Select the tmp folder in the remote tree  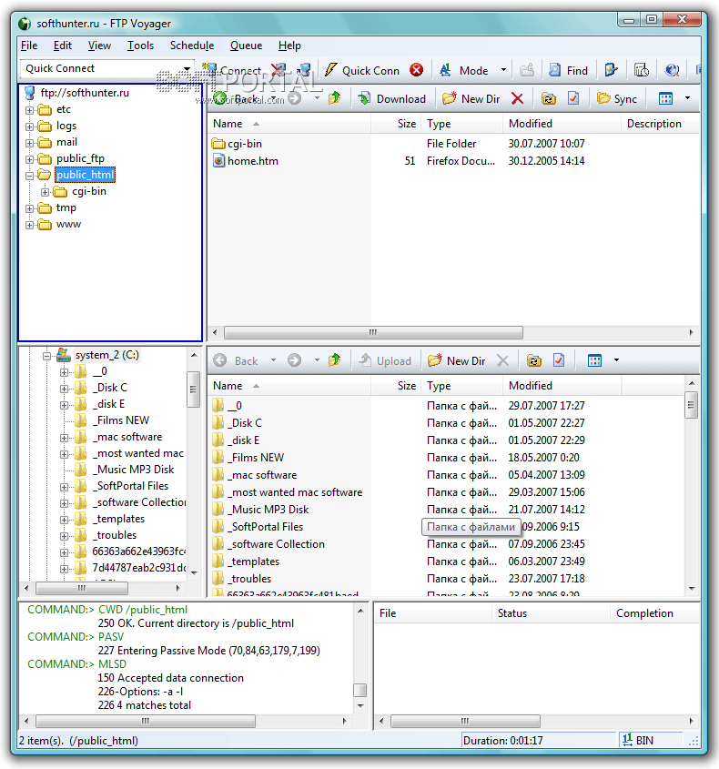(x=66, y=207)
